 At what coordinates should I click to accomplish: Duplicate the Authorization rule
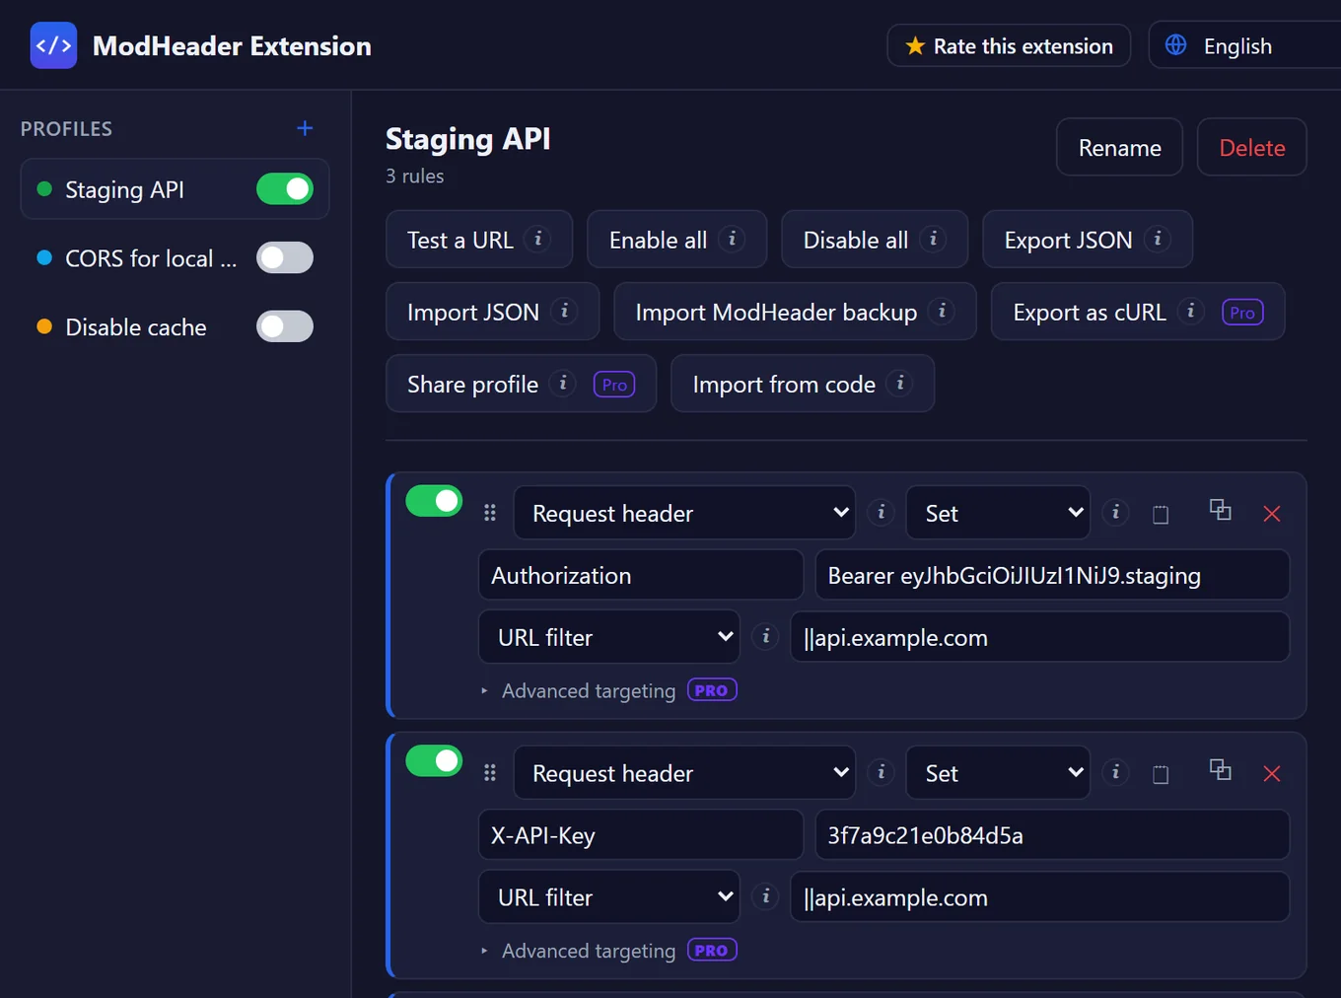[x=1220, y=510]
